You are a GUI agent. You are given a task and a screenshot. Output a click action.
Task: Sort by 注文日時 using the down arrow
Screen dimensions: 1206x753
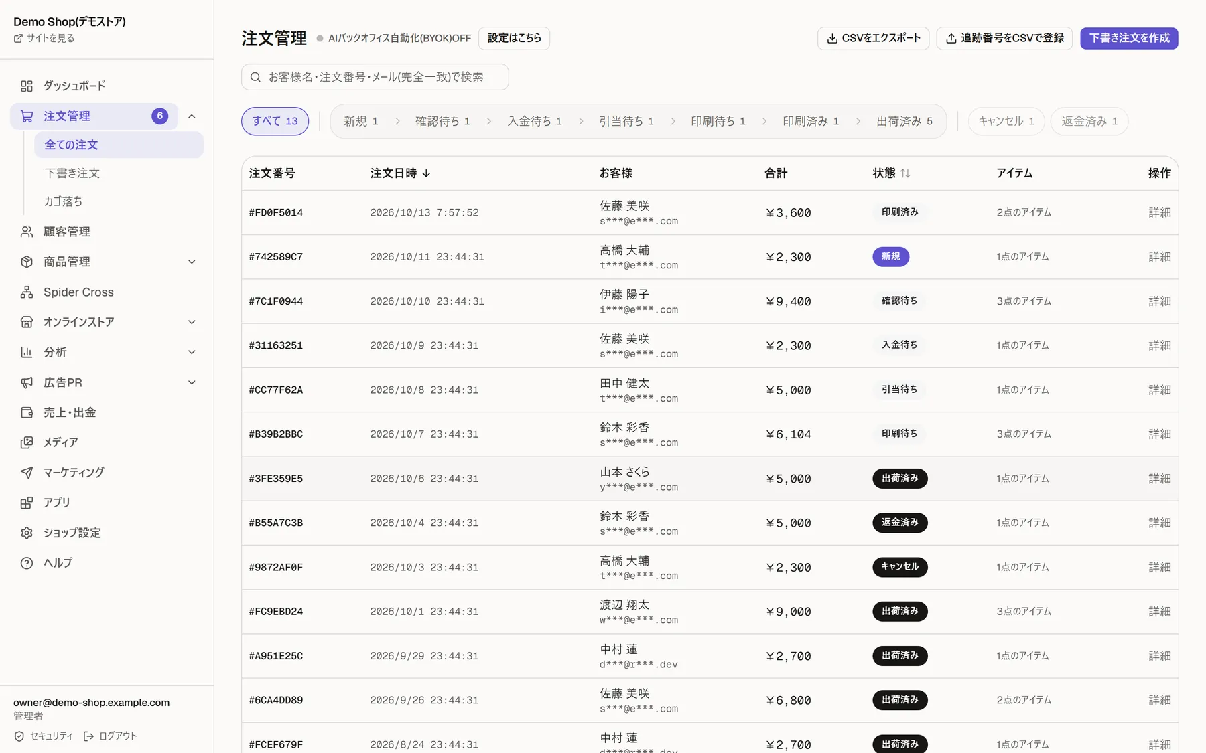click(x=426, y=173)
